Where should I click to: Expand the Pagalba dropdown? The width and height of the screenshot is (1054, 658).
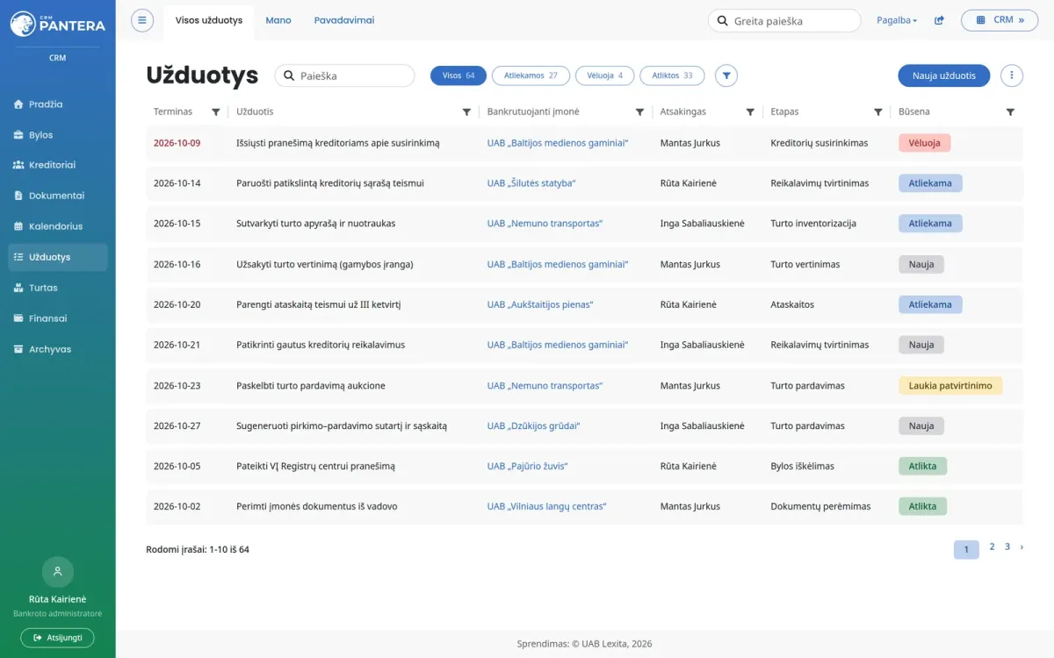pos(897,20)
